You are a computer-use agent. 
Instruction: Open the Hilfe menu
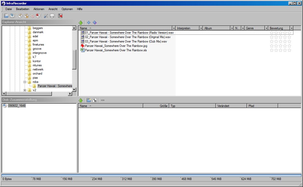tap(80, 9)
